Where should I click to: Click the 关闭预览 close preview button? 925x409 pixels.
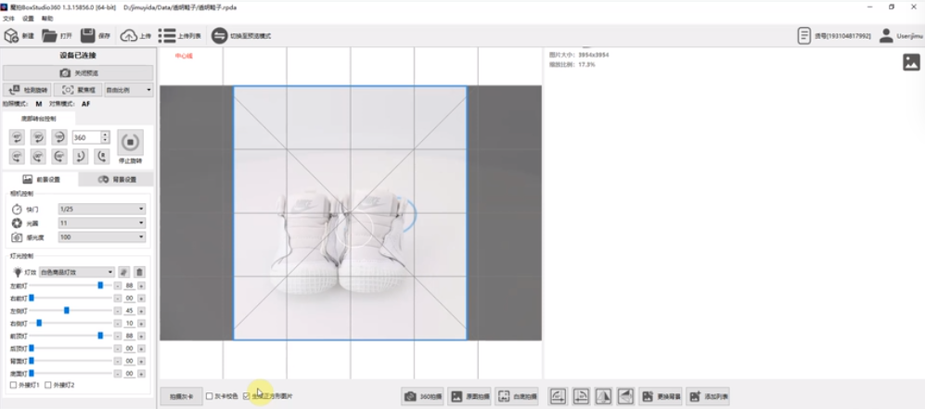click(x=78, y=73)
